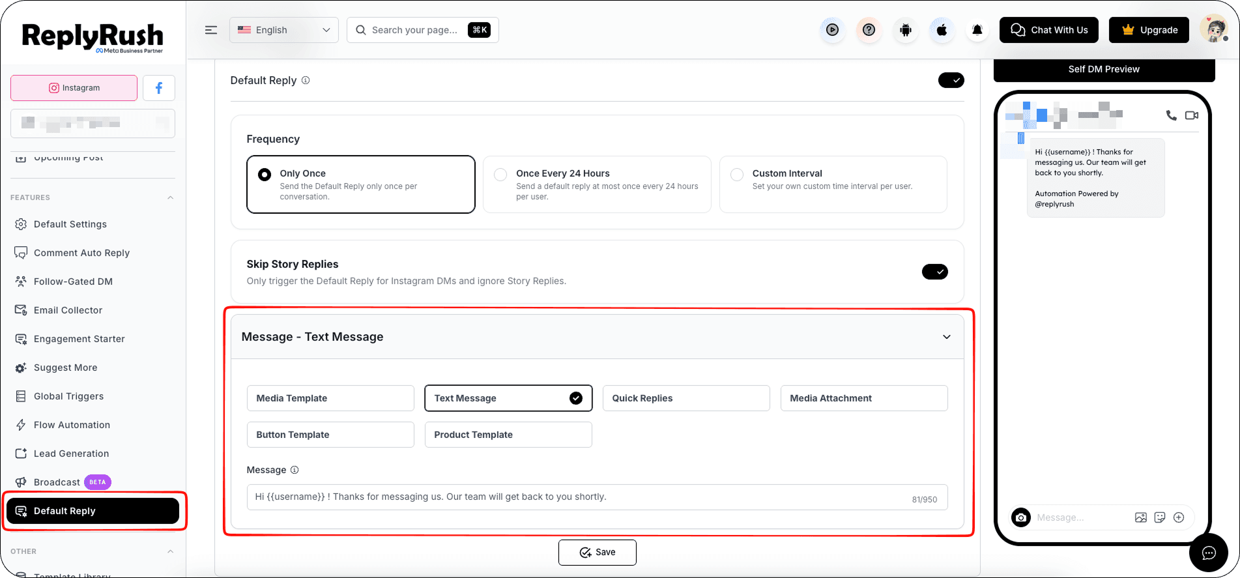This screenshot has width=1240, height=578.
Task: Click video call icon in DM preview
Action: [x=1192, y=115]
